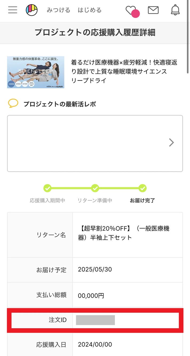The image size is (190, 356).
Task: Open the みつける menu
Action: click(x=58, y=10)
